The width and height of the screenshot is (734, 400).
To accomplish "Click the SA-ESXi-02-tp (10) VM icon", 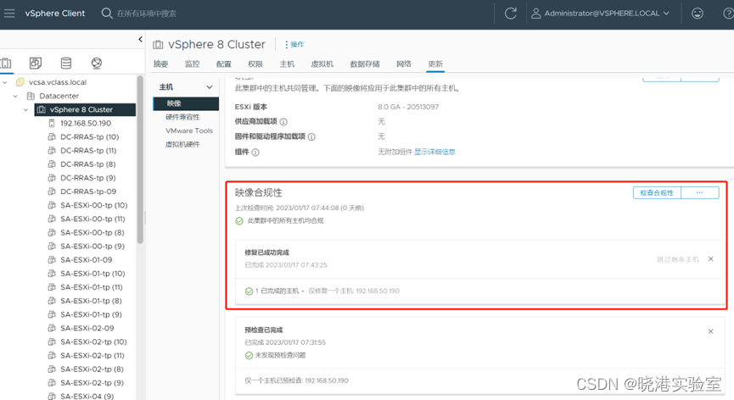I will [52, 342].
